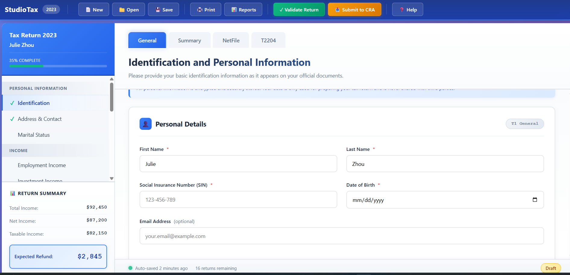Click the Help question mark icon

pos(402,9)
